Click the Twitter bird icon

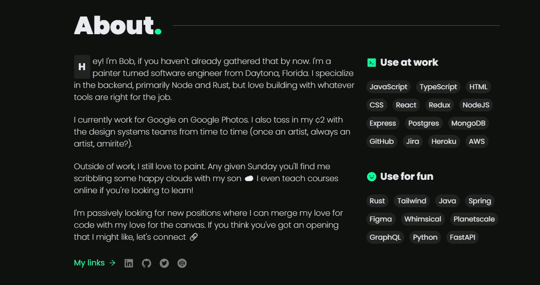coord(164,263)
